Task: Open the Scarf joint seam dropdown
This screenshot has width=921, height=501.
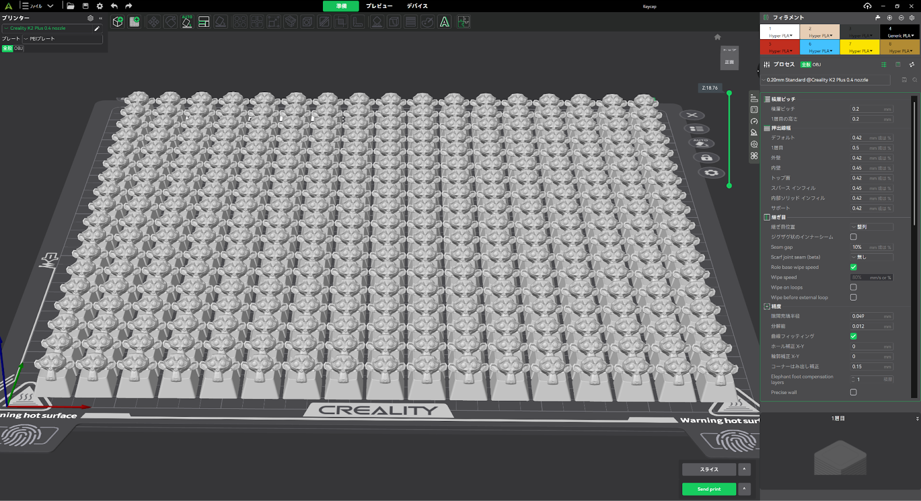Action: point(871,257)
